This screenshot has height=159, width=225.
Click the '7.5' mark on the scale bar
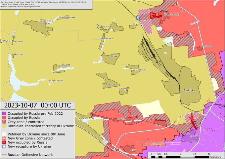pos(195,154)
